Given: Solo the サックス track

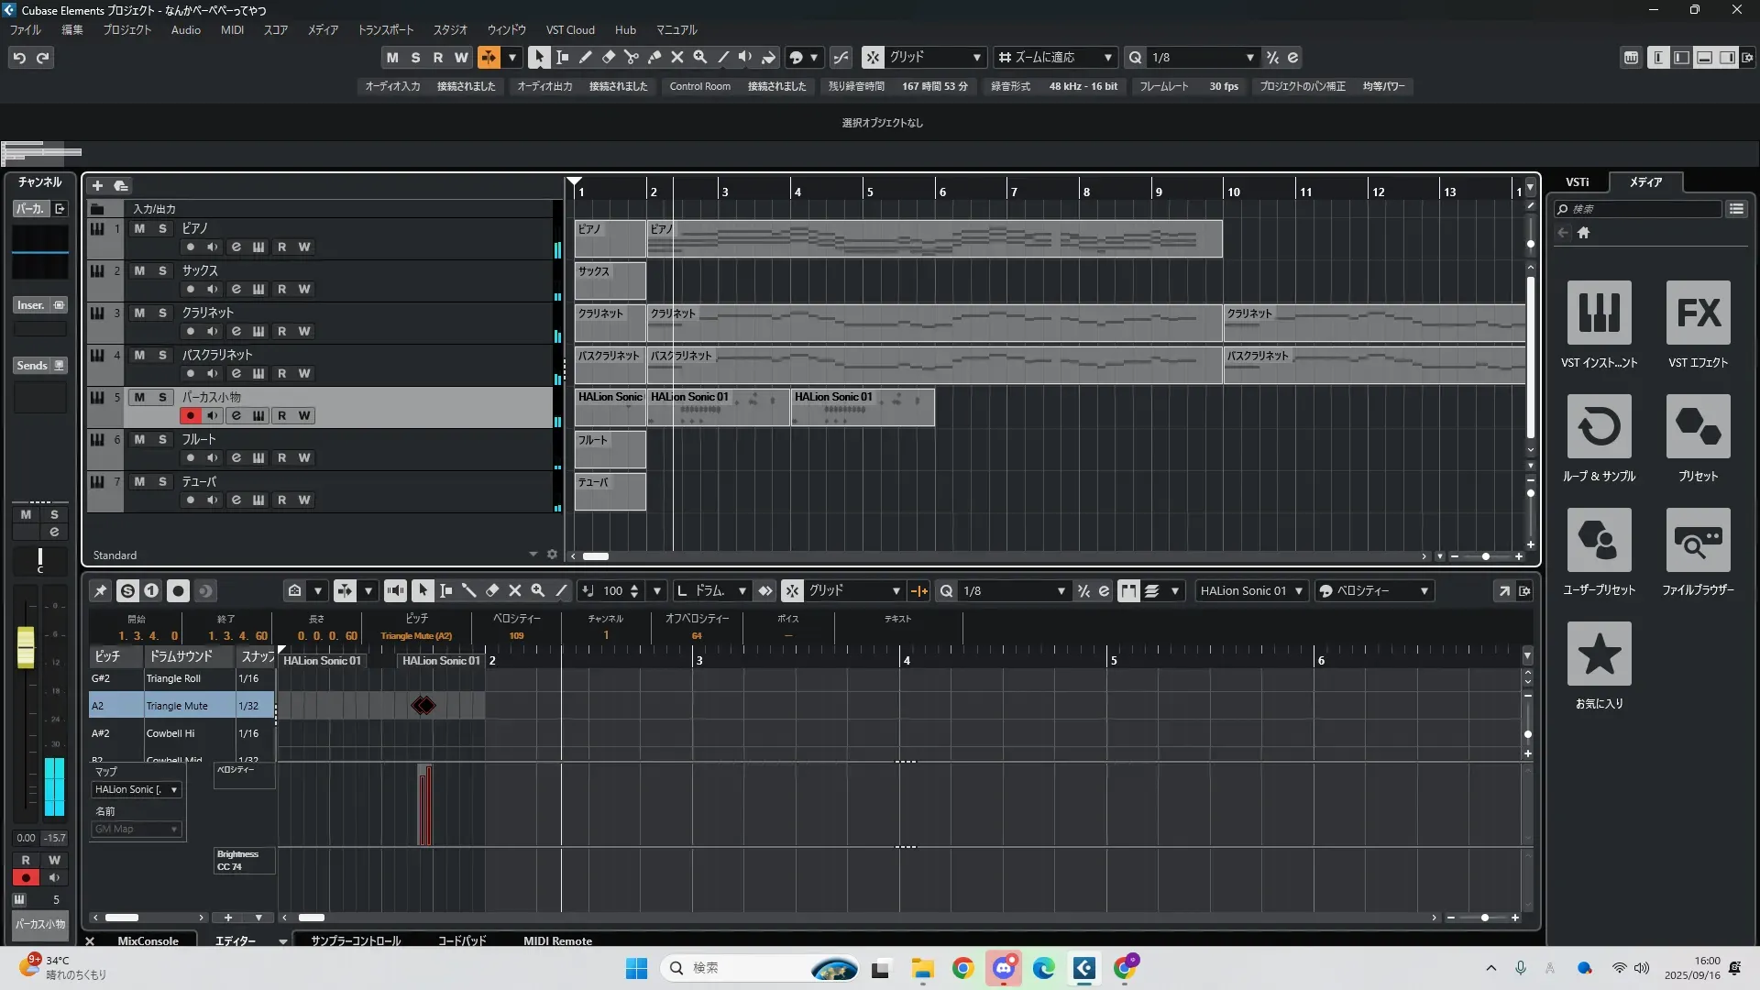Looking at the screenshot, I should (162, 270).
